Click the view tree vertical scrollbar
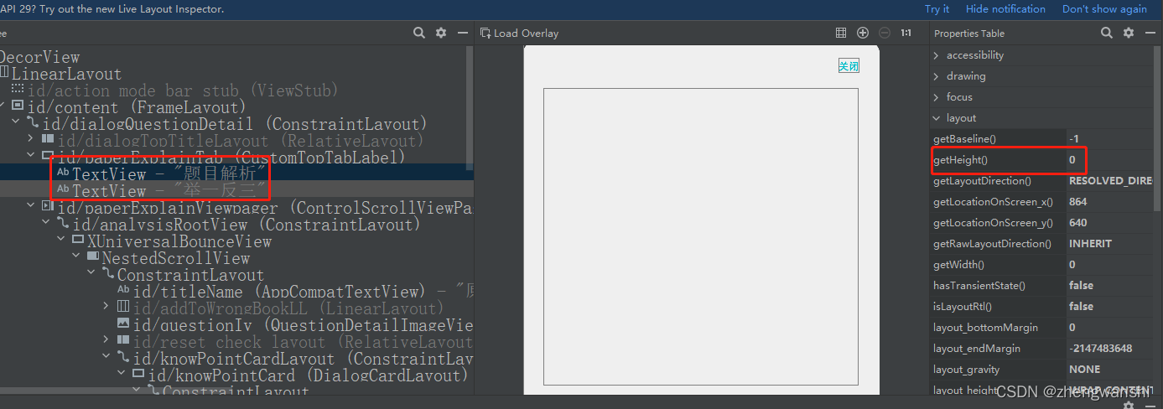Viewport: 1163px width, 409px height. click(470, 109)
